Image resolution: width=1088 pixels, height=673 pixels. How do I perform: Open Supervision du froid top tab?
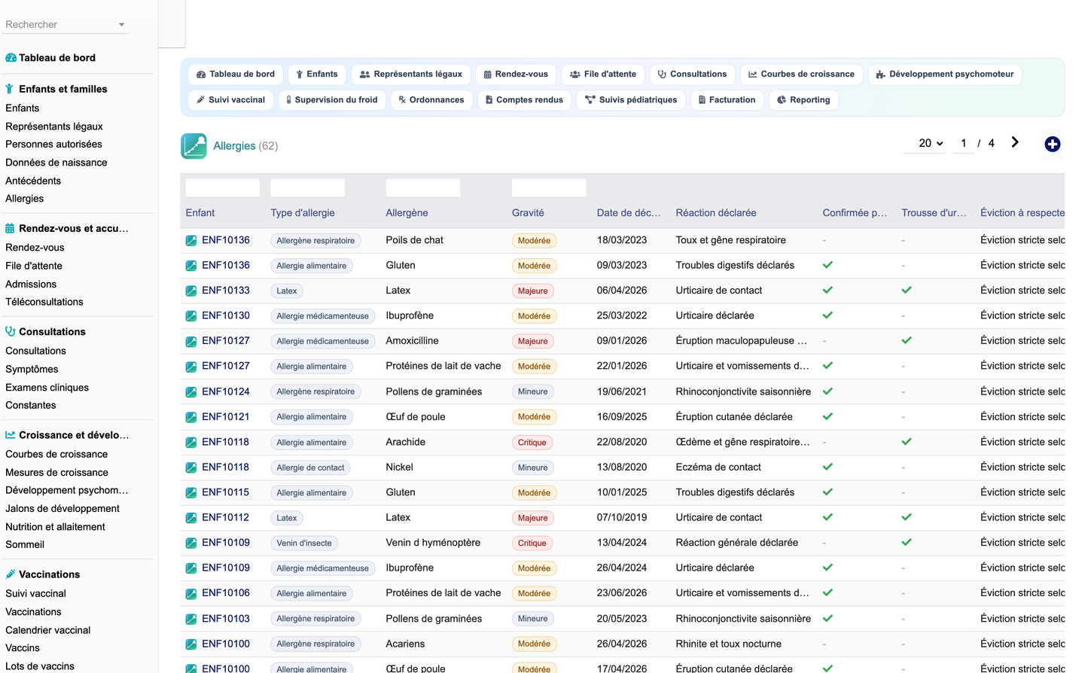coord(332,100)
